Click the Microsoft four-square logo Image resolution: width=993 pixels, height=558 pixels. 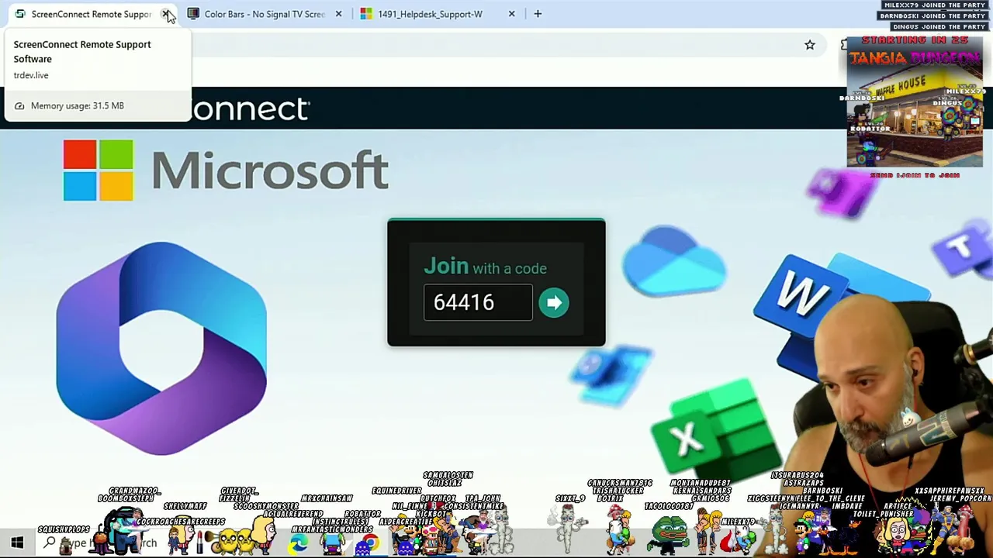[x=98, y=170]
